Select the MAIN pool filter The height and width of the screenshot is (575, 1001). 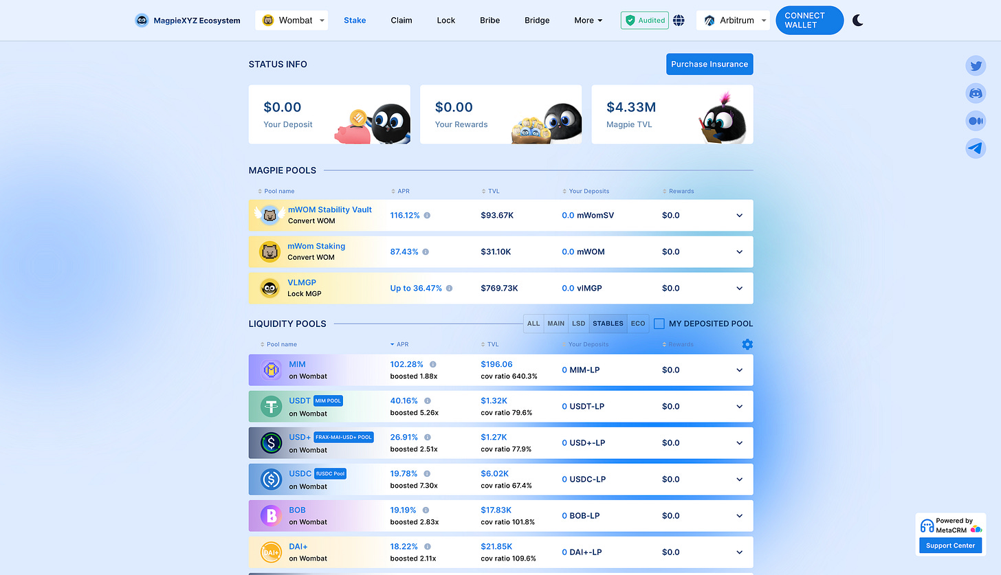(x=555, y=324)
